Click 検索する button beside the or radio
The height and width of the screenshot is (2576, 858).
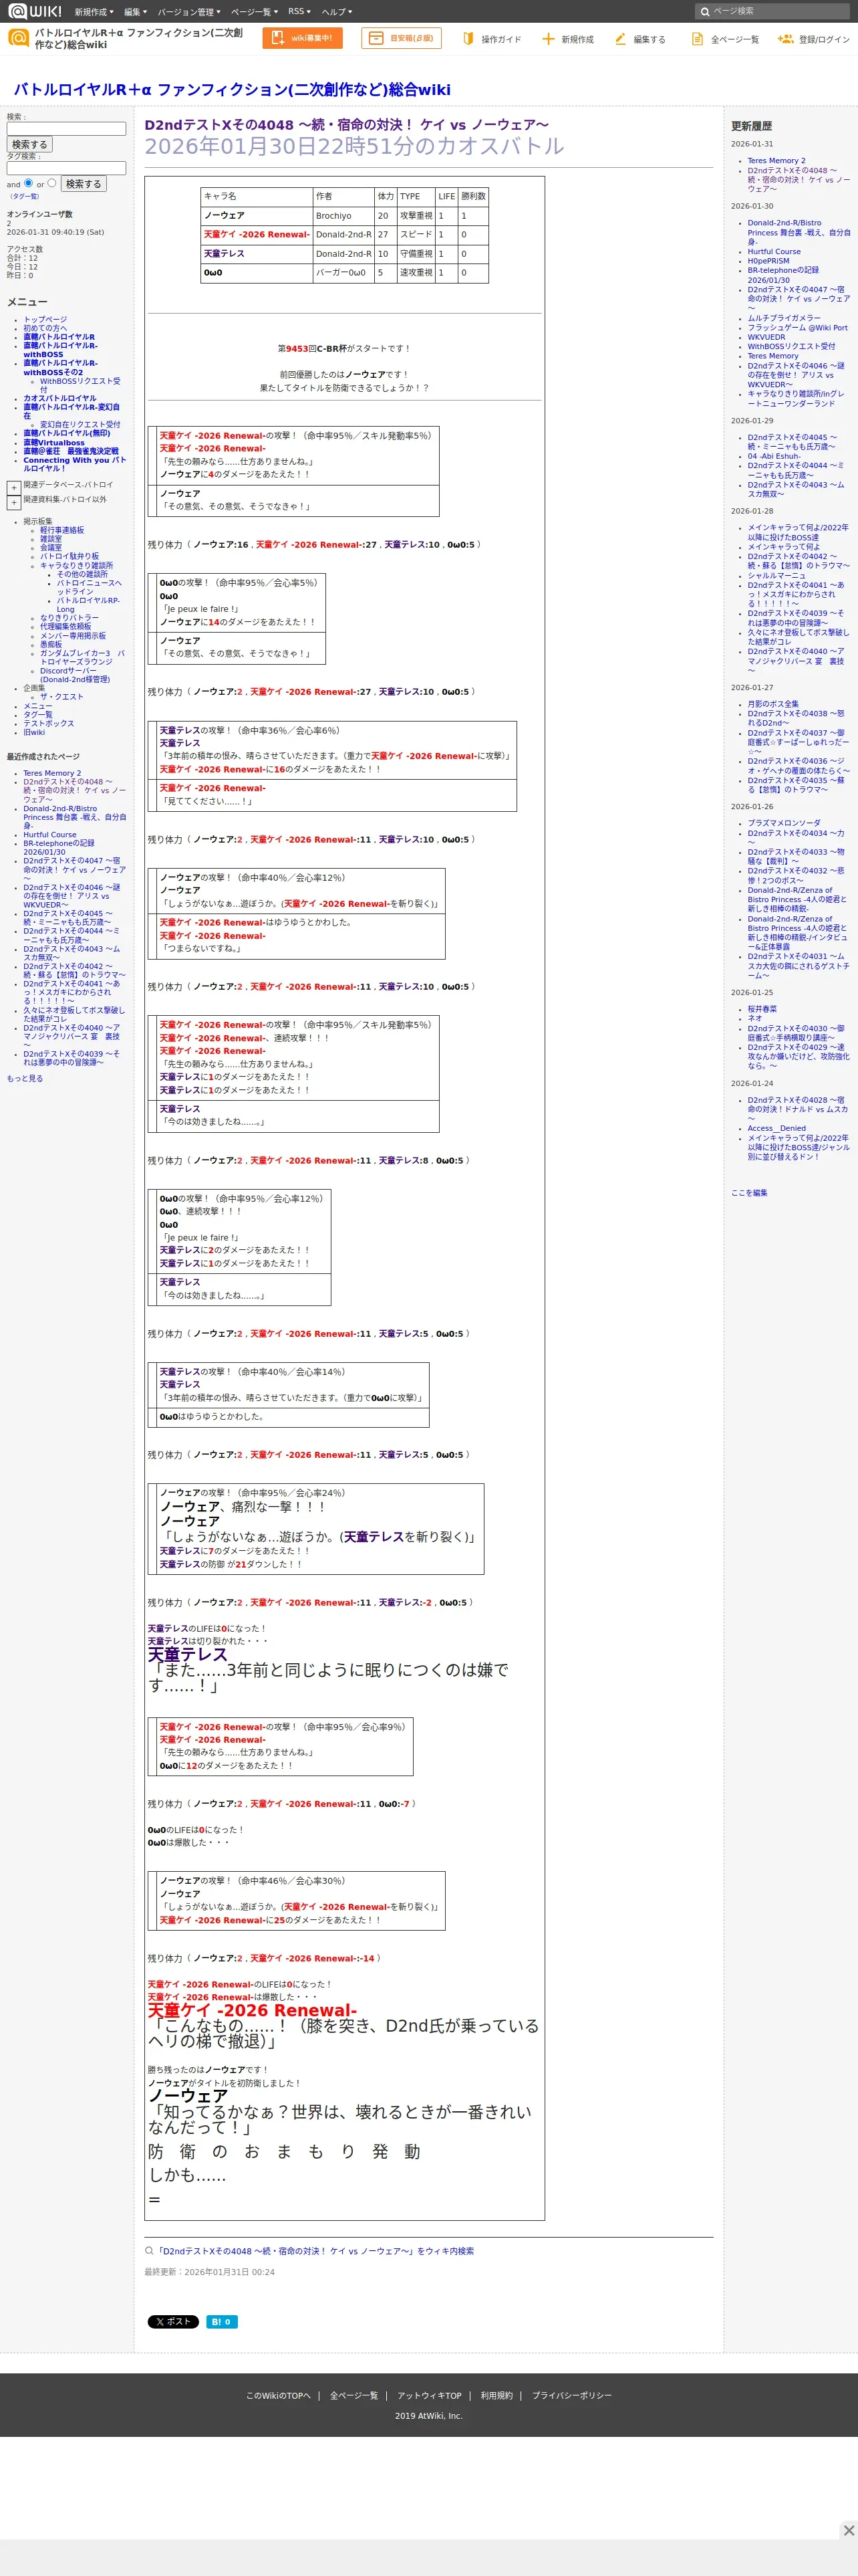tap(83, 184)
